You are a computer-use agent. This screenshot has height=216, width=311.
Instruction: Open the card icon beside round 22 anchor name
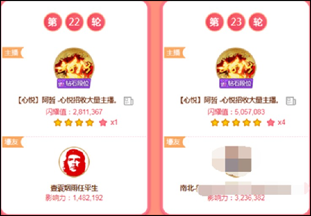pos(129,101)
